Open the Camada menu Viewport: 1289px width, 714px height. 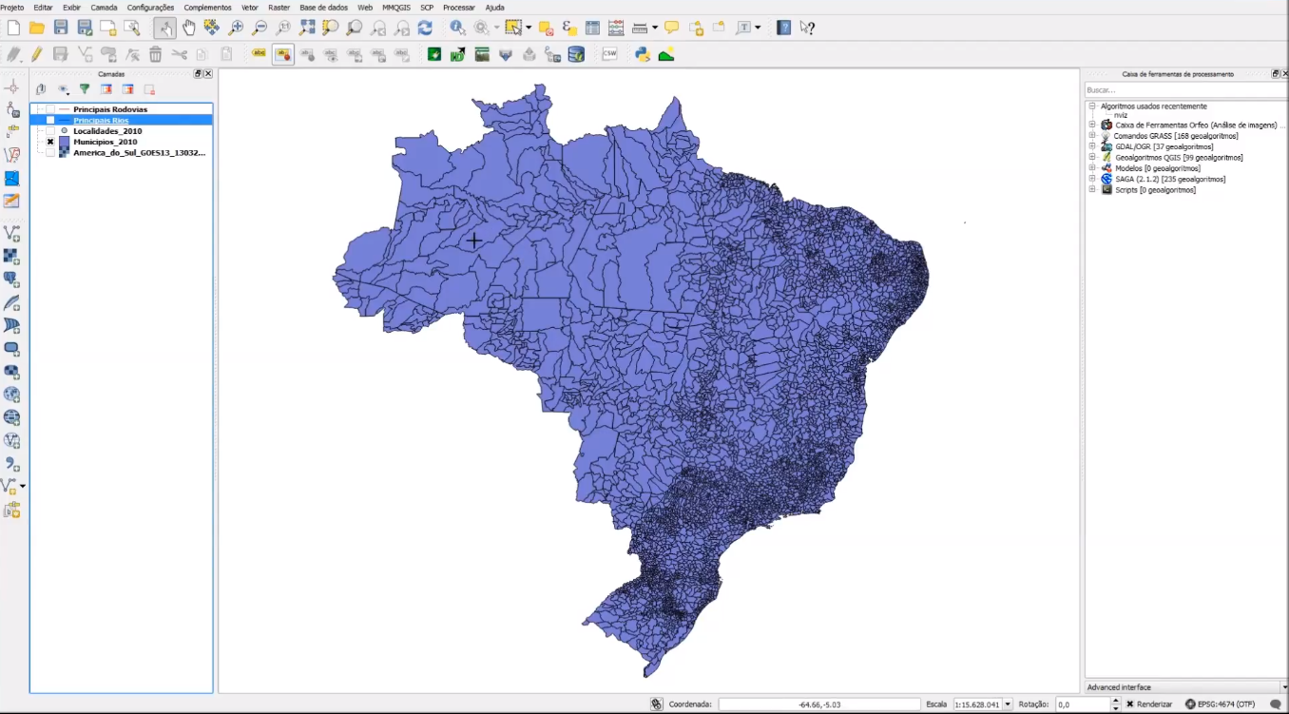[104, 7]
